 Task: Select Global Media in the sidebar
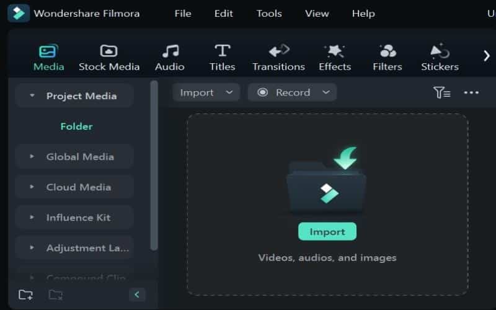tap(74, 157)
